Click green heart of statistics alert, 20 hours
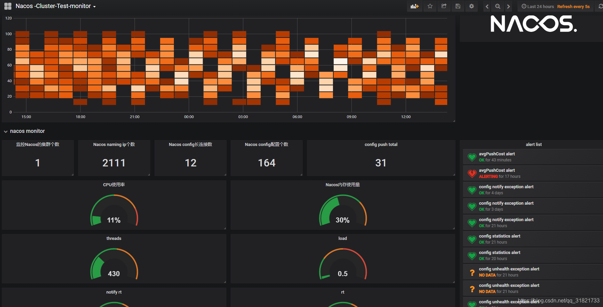The image size is (603, 307). pos(472,256)
